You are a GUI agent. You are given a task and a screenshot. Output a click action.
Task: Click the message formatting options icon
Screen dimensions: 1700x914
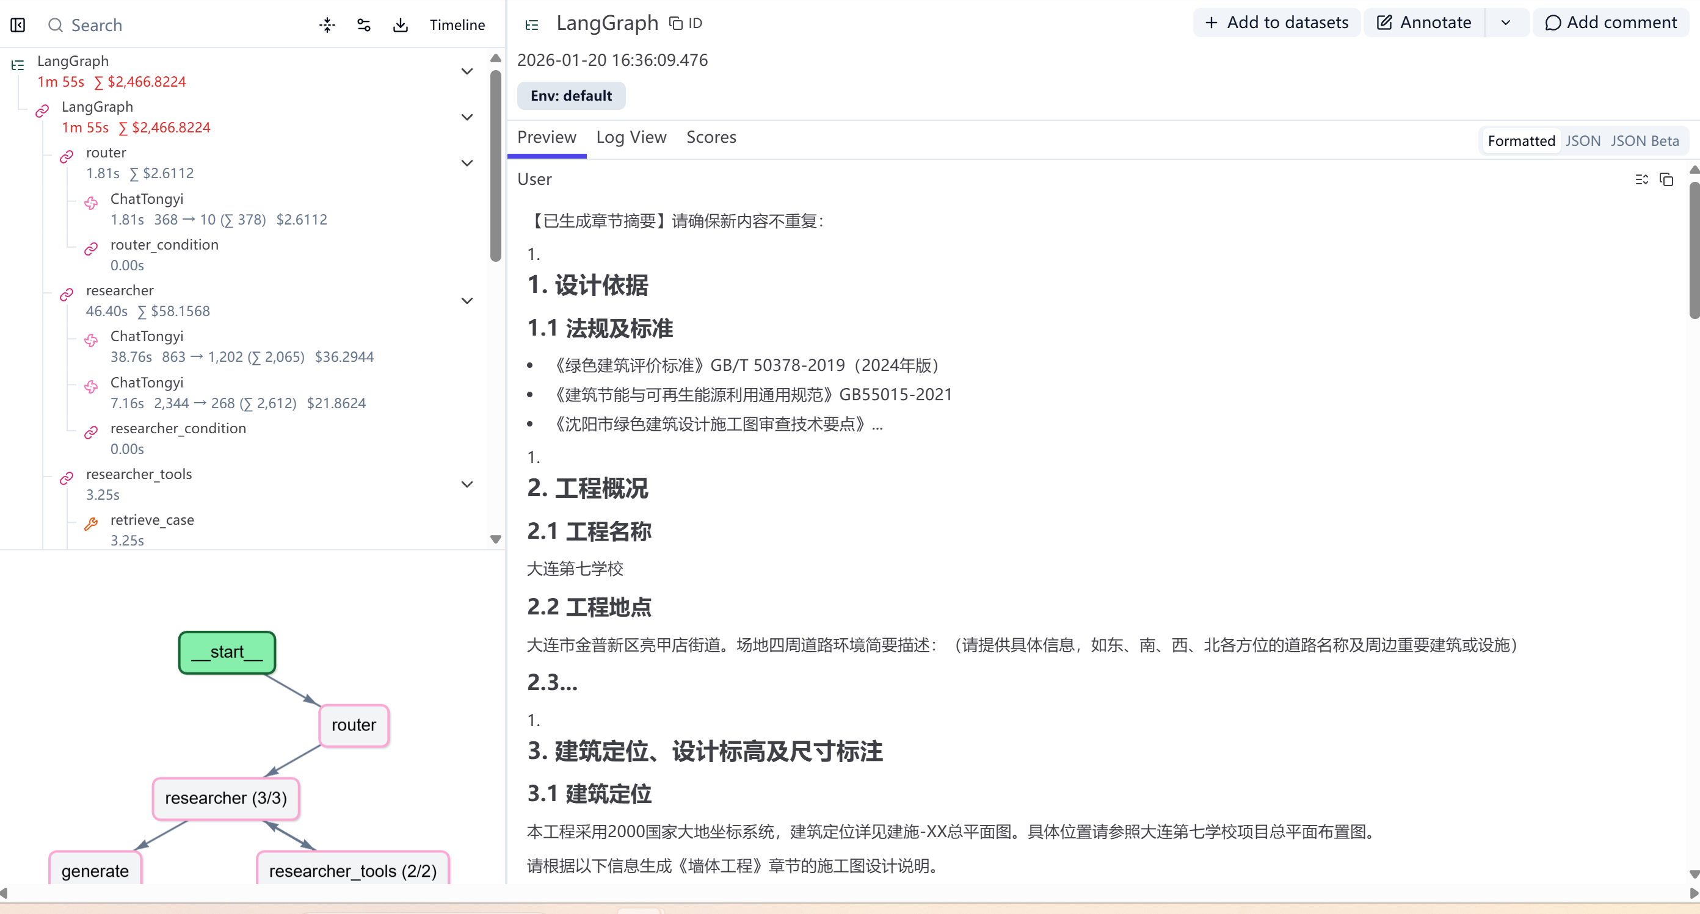point(1642,179)
